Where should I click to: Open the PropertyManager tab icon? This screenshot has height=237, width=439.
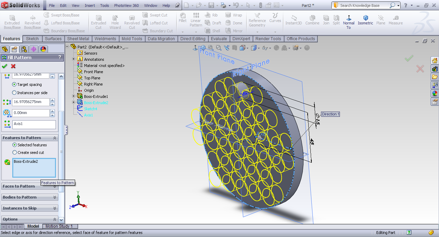[x=14, y=49]
